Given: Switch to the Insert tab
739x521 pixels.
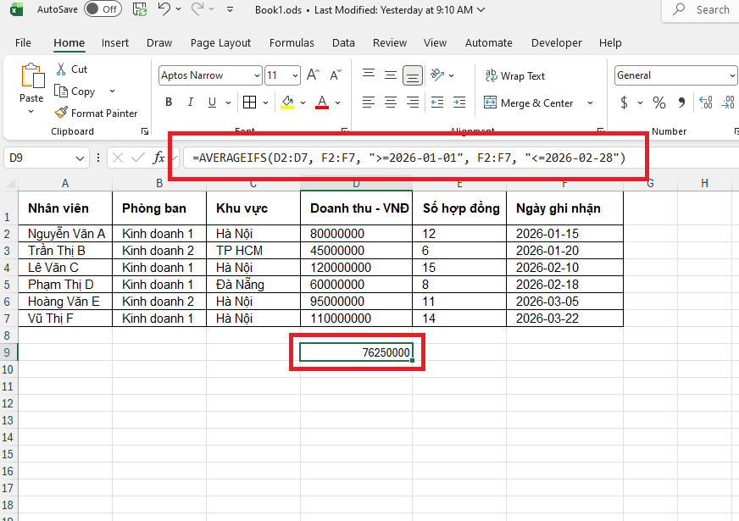Looking at the screenshot, I should click(115, 43).
